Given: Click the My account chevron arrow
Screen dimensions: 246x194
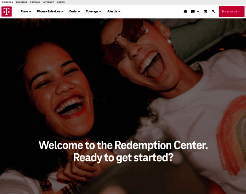Looking at the screenshot, I should pyautogui.click(x=240, y=12).
